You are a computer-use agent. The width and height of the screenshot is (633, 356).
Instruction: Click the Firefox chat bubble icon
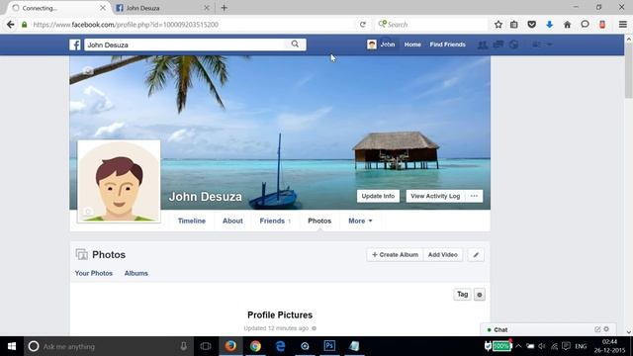(585, 25)
